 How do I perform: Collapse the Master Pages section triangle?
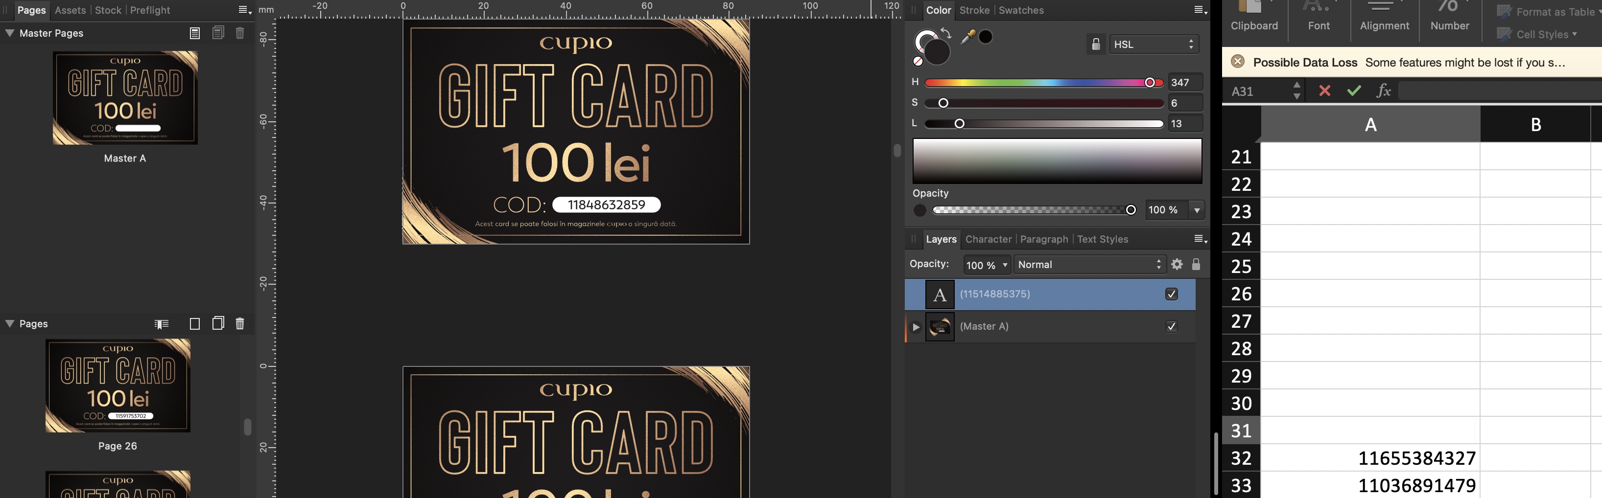[x=9, y=33]
